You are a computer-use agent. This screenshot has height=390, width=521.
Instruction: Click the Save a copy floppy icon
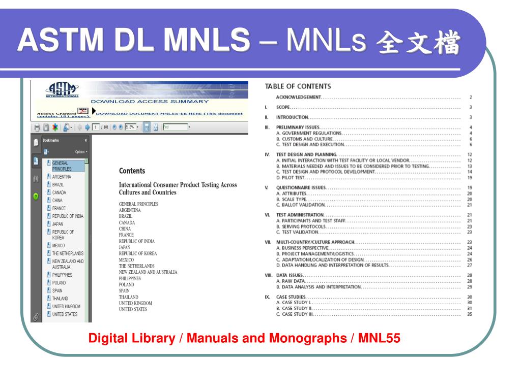(46, 127)
